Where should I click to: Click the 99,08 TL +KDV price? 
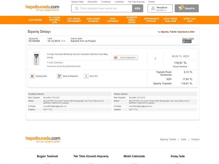tap(180, 56)
